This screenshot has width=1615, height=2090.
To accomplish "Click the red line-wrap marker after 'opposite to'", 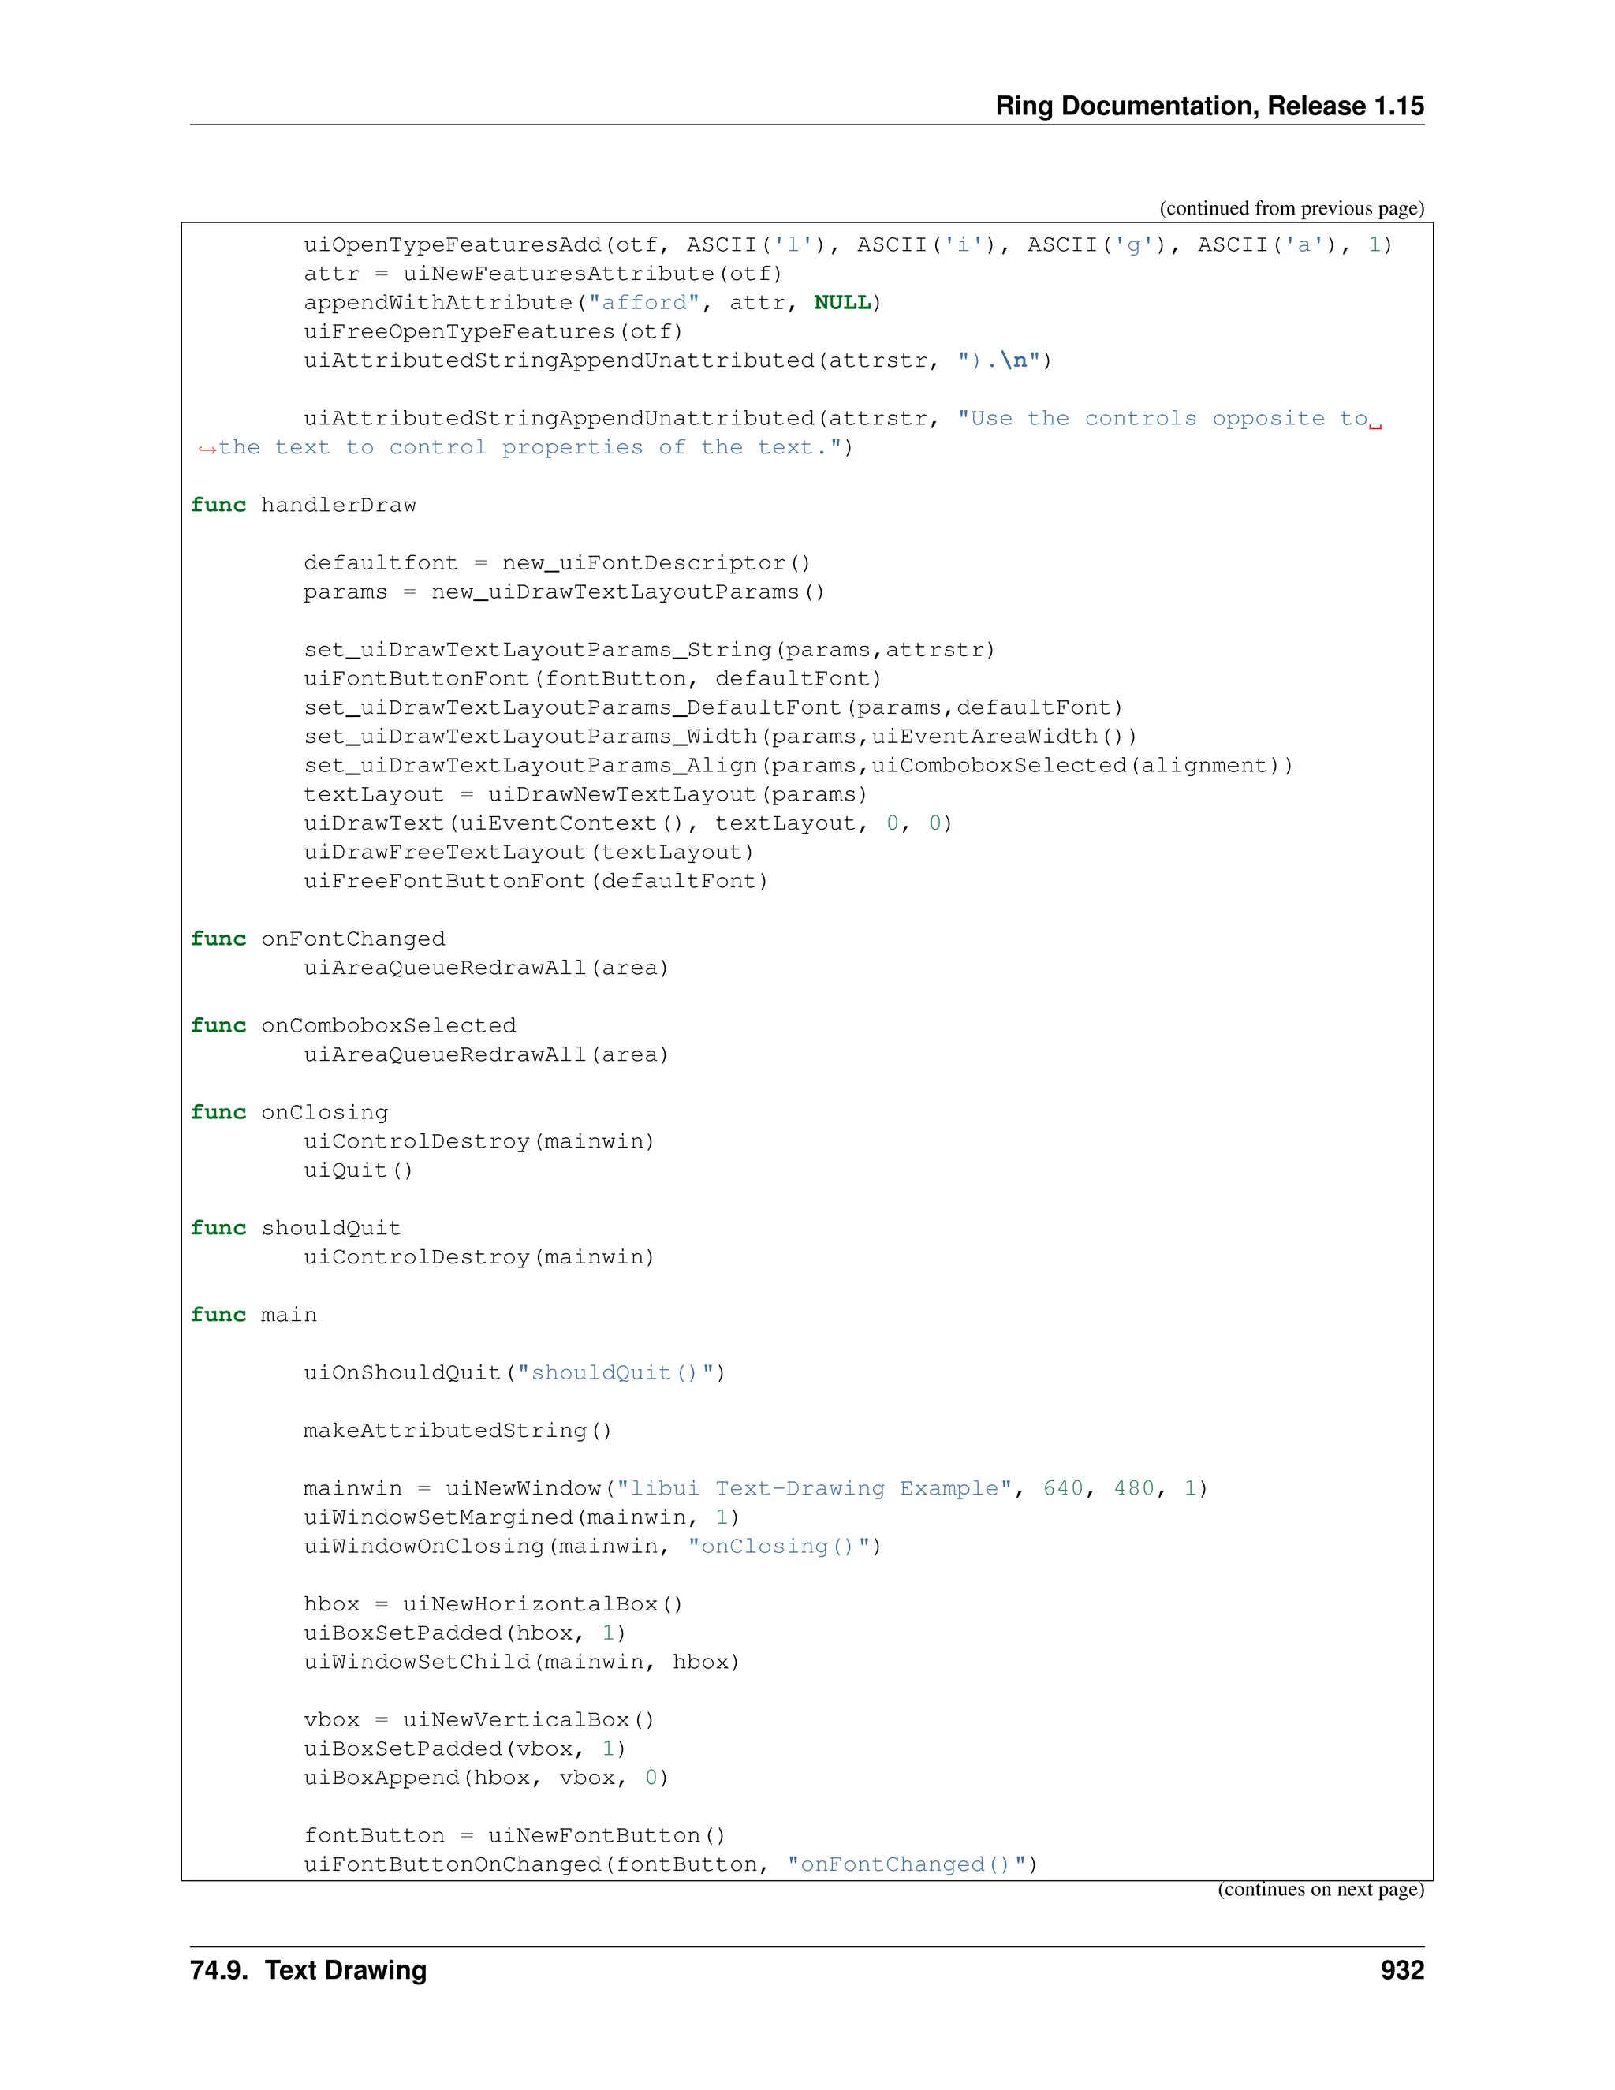I will (x=1374, y=425).
